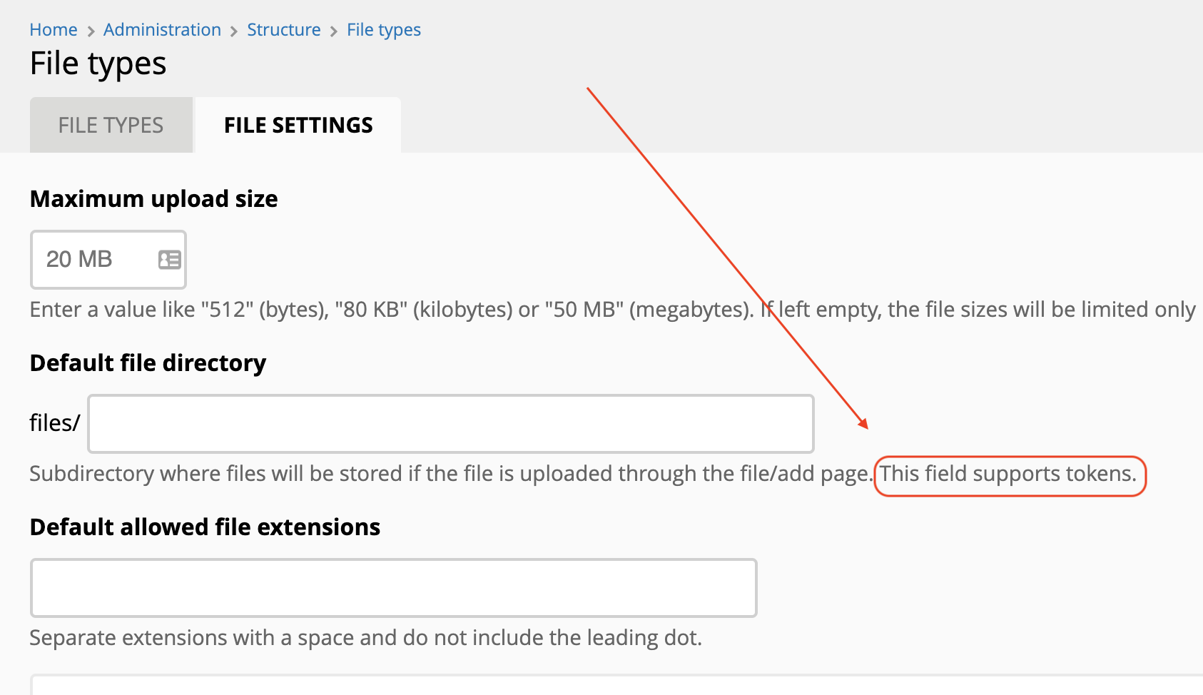Click the Default file directory input box
Screen dimensions: 1203x695
point(450,422)
